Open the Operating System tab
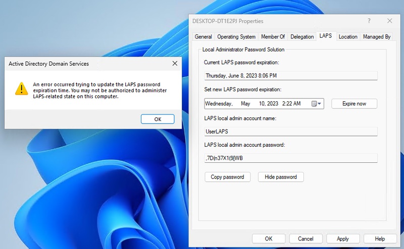Viewport: 404px width, 249px height. click(x=236, y=36)
